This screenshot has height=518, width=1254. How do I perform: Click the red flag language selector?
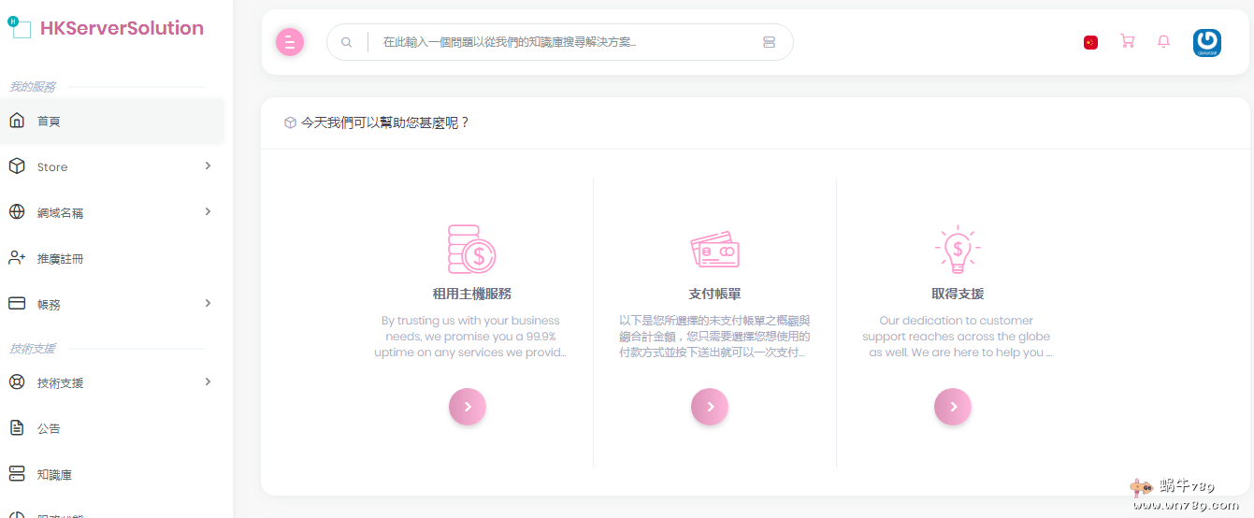tap(1090, 42)
